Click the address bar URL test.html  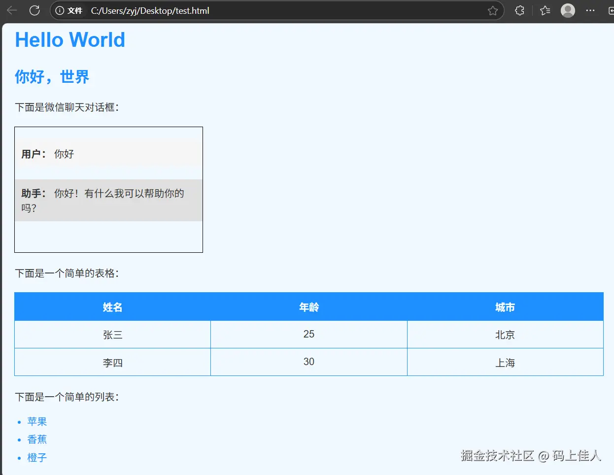[150, 10]
